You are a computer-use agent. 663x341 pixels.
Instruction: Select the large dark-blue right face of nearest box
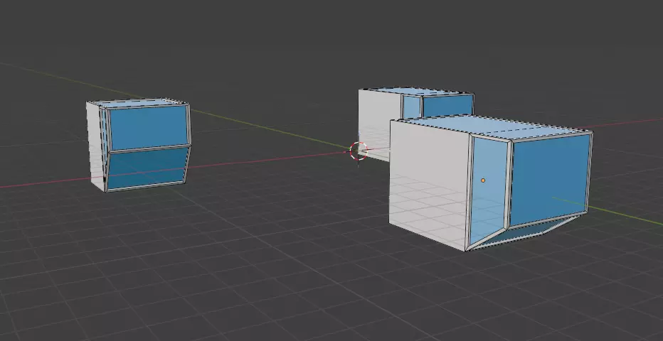click(x=550, y=179)
